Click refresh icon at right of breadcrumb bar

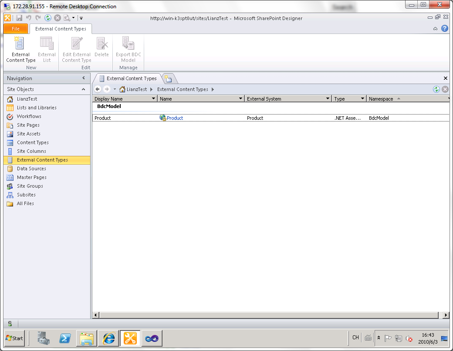[436, 89]
